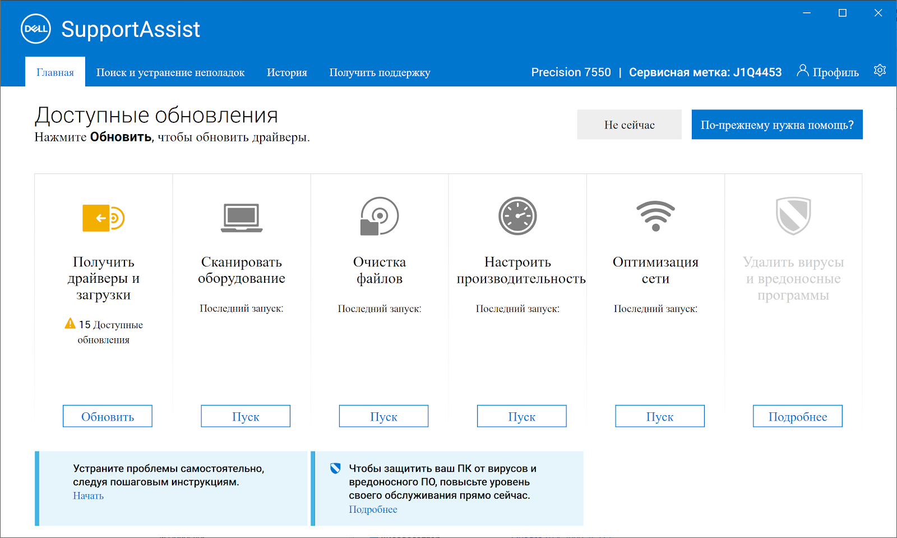Open Поиск и устранение неполадок tab
897x538 pixels.
point(170,72)
